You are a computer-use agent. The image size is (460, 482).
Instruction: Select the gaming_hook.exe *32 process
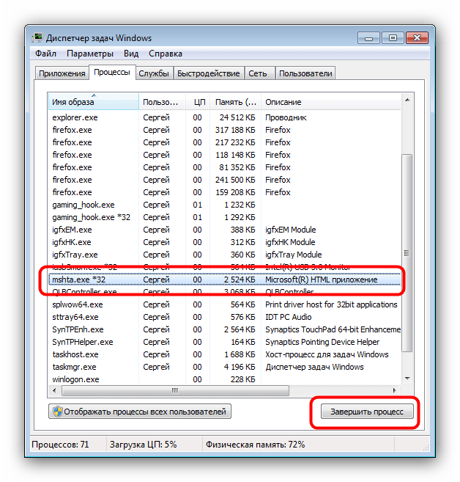(x=224, y=217)
